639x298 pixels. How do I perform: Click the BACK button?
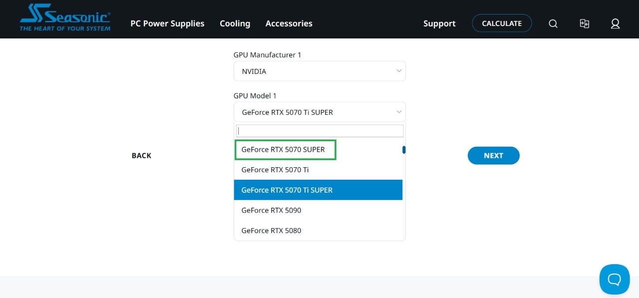pyautogui.click(x=141, y=155)
